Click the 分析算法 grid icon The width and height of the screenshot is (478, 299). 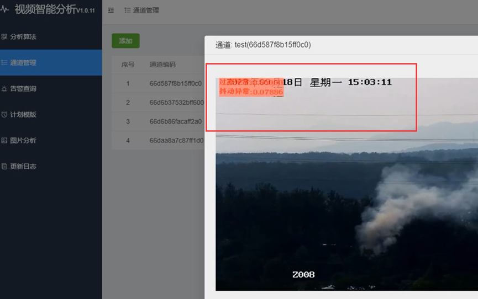coord(4,36)
